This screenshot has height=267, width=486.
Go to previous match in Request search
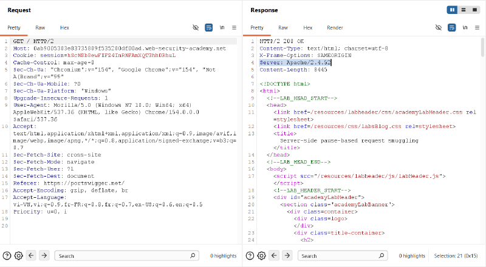(31, 255)
